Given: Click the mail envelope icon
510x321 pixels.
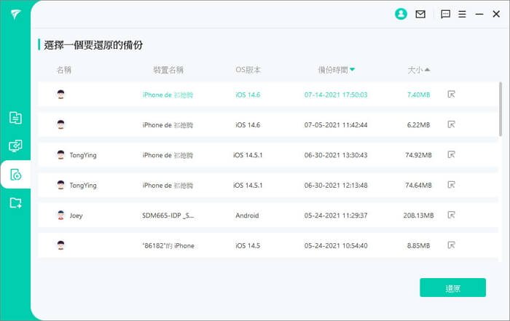Looking at the screenshot, I should (420, 14).
